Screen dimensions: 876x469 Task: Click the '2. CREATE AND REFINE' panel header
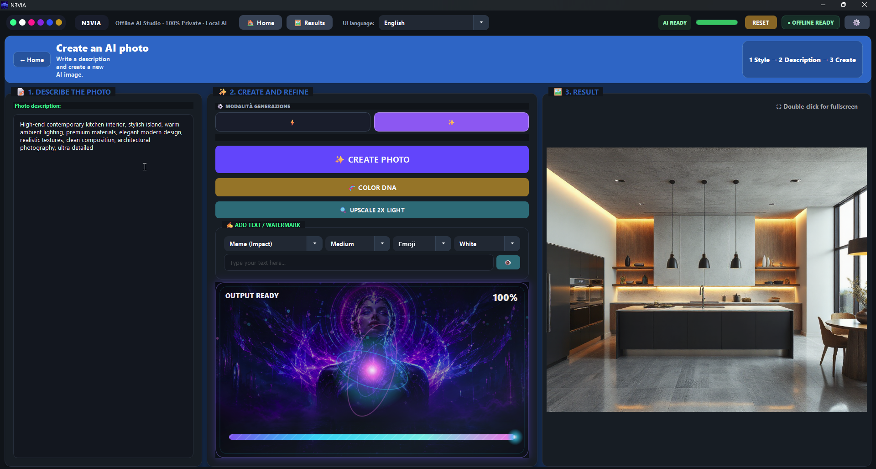(264, 92)
